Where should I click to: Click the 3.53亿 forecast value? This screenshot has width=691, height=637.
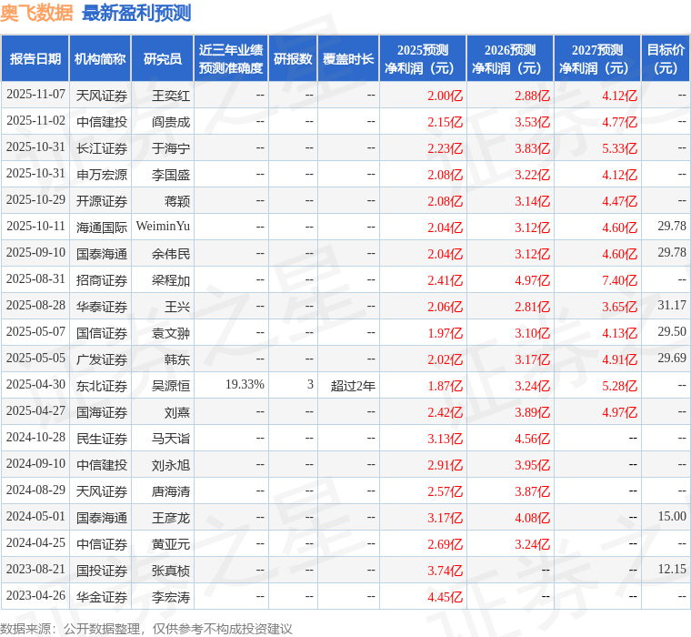tap(533, 122)
